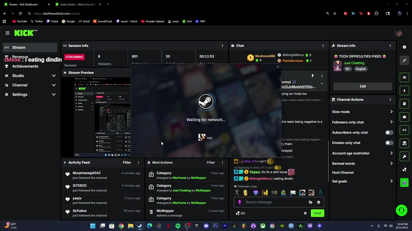Screen dimensions: 412x231
Task: Click the broadcast signal icon in right sidebar
Action: pos(405,130)
